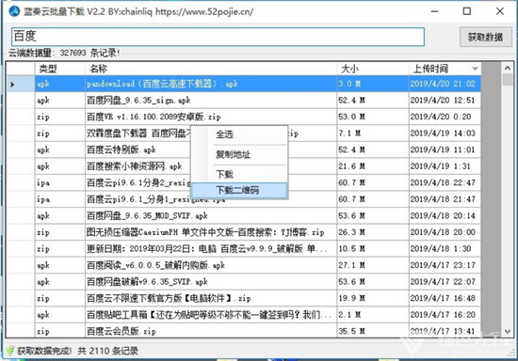Click the vertical scrollbar thumb
Screen dimensions: 518x361
pos(508,80)
